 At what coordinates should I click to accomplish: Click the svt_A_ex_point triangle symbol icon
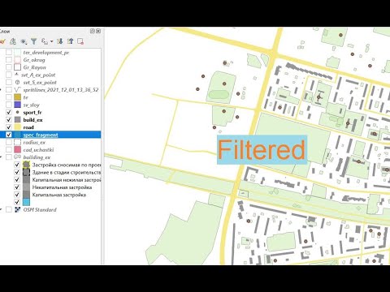coord(17,75)
